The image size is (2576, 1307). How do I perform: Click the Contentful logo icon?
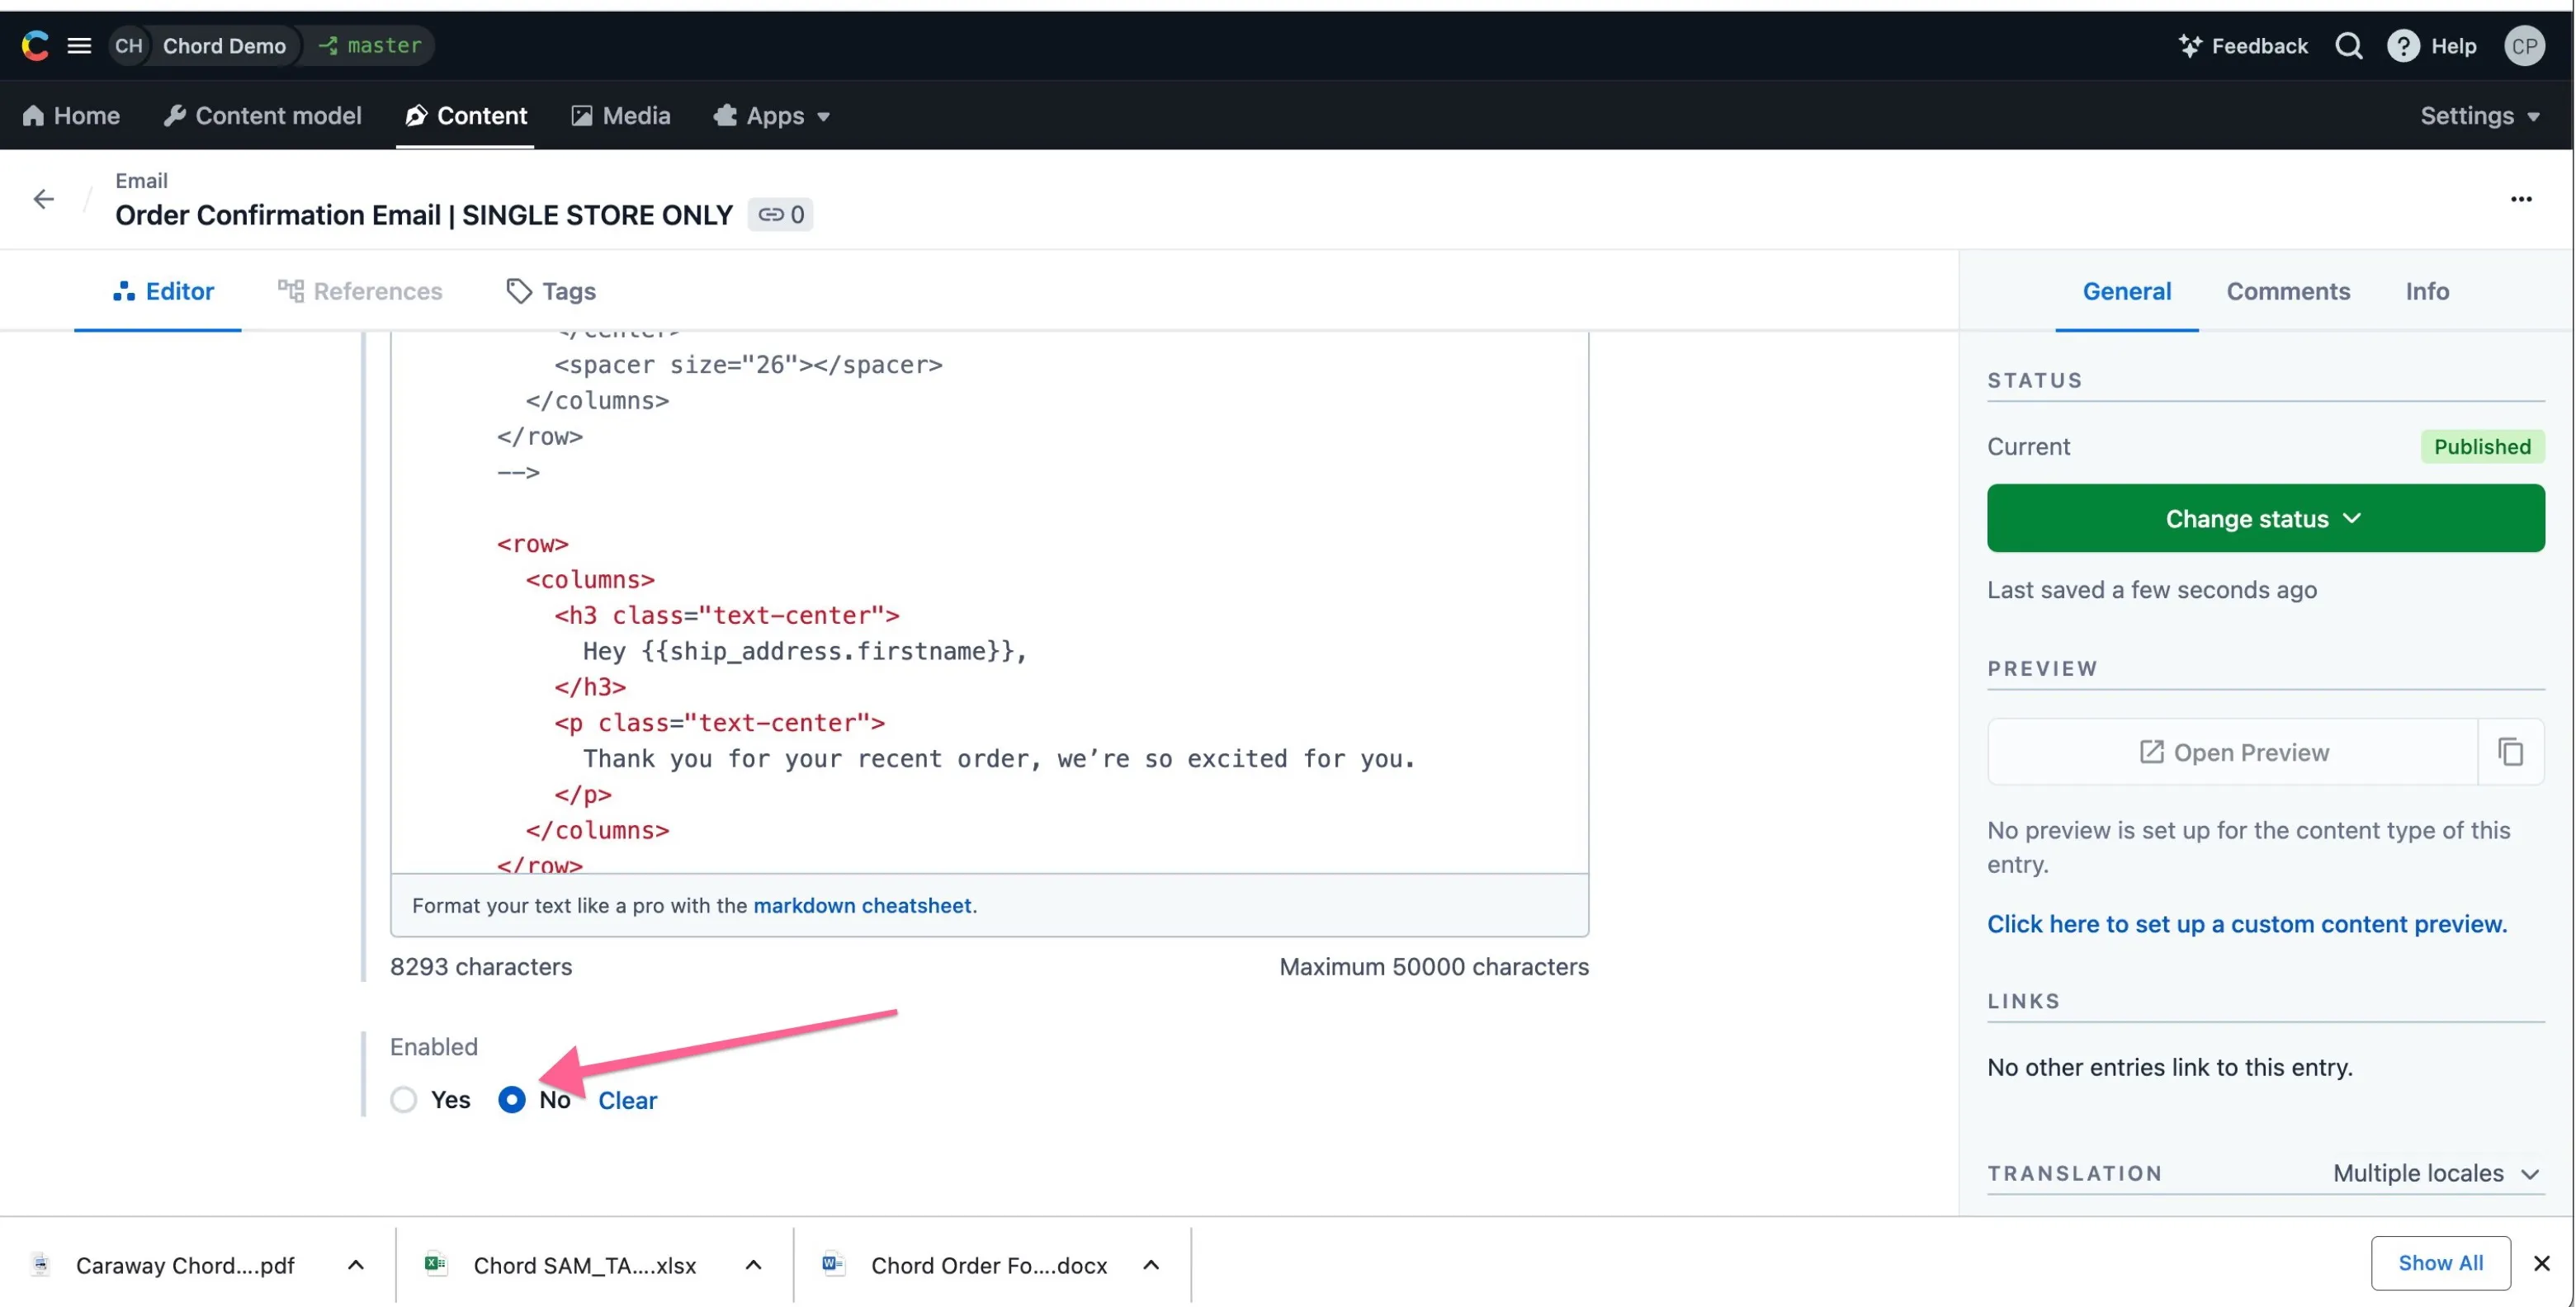click(35, 45)
